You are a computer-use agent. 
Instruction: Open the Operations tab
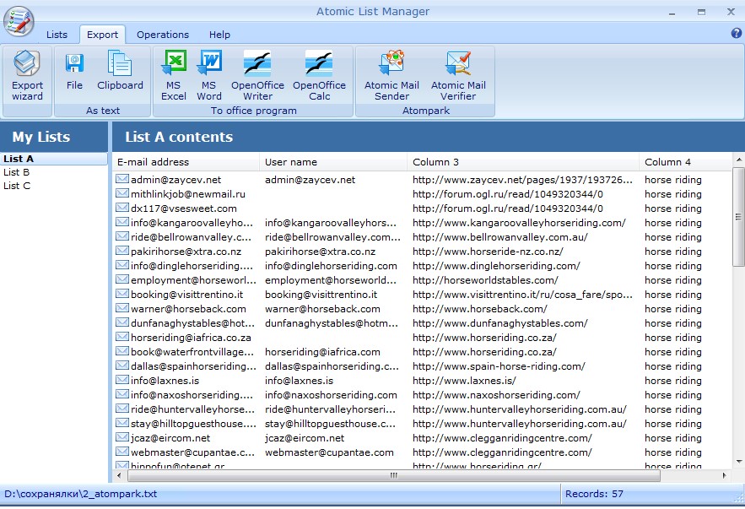point(162,35)
